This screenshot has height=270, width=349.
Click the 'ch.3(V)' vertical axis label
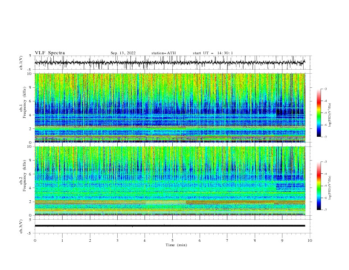coord(21,226)
